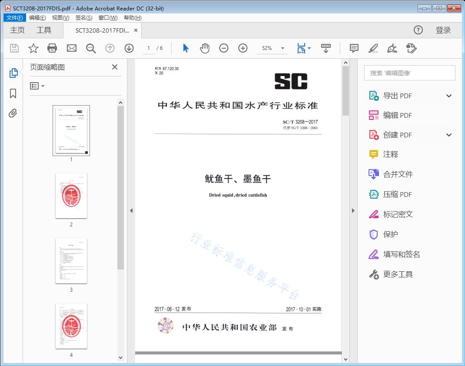Click 登录 sign-in link

443,30
